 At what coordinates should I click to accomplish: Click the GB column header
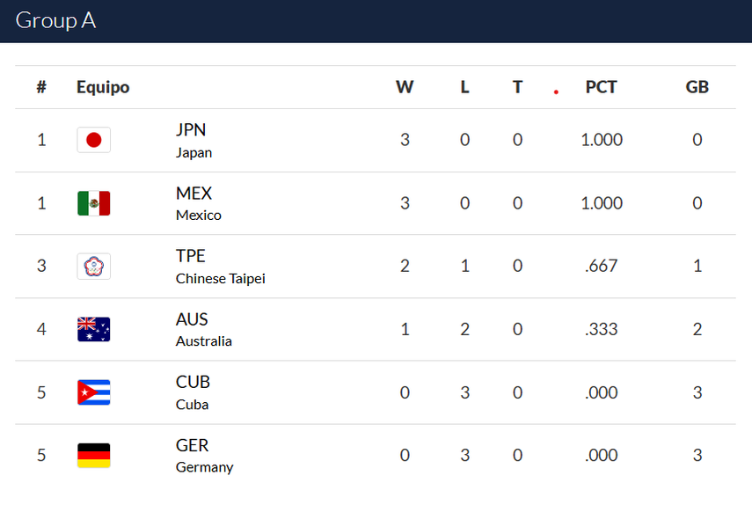[697, 87]
